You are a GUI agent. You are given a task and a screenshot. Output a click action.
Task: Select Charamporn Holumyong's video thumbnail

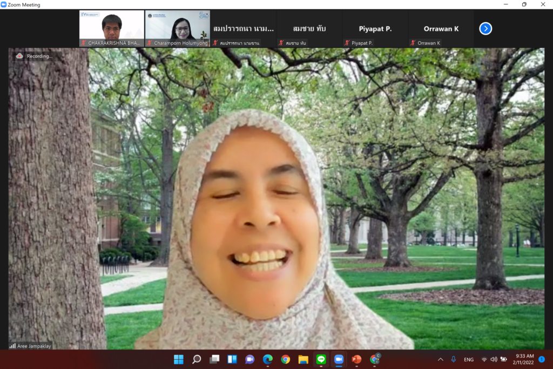177,28
